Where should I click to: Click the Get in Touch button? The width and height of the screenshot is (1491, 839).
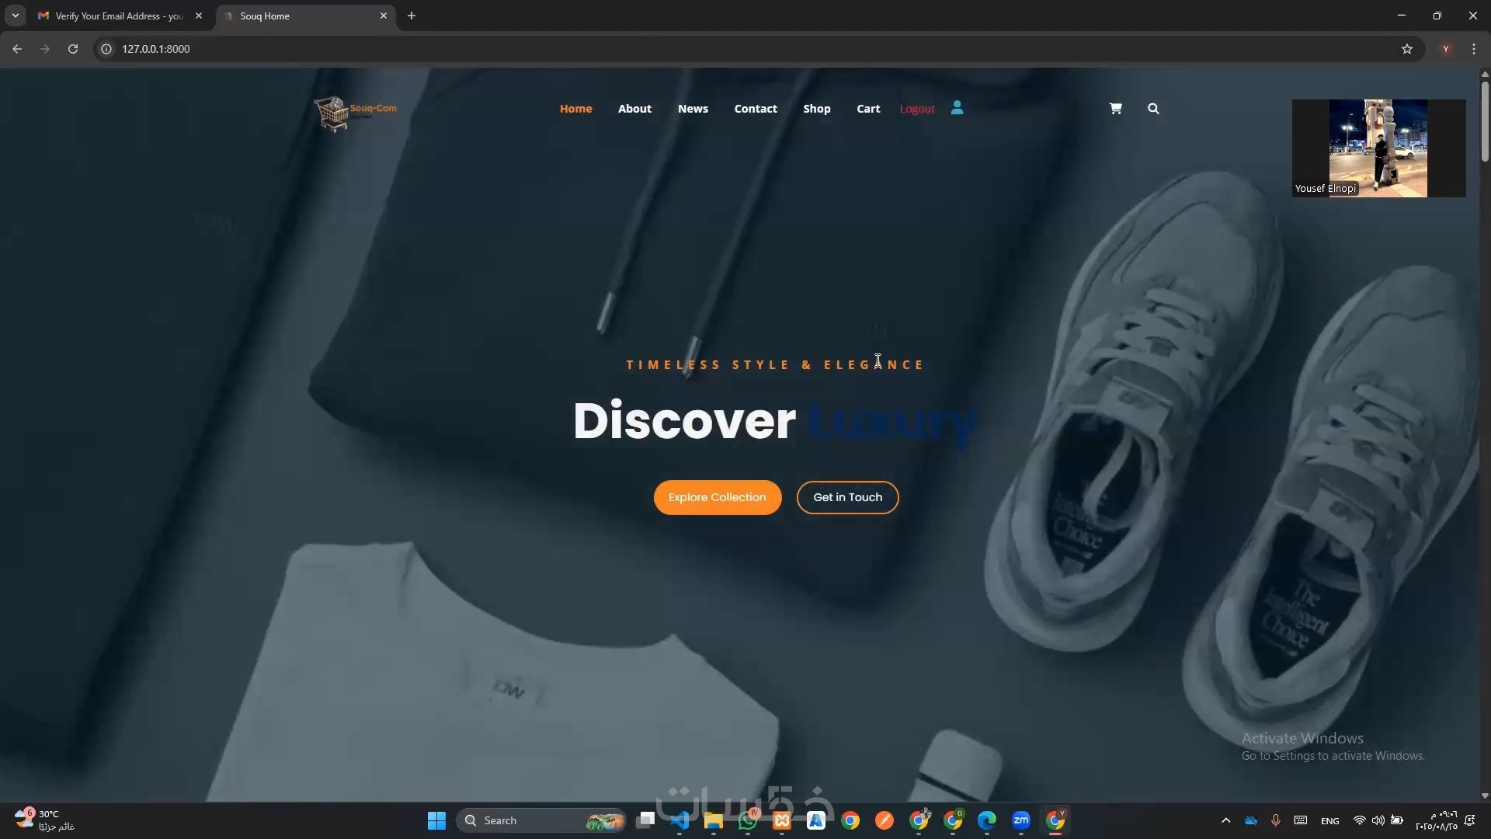point(847,497)
